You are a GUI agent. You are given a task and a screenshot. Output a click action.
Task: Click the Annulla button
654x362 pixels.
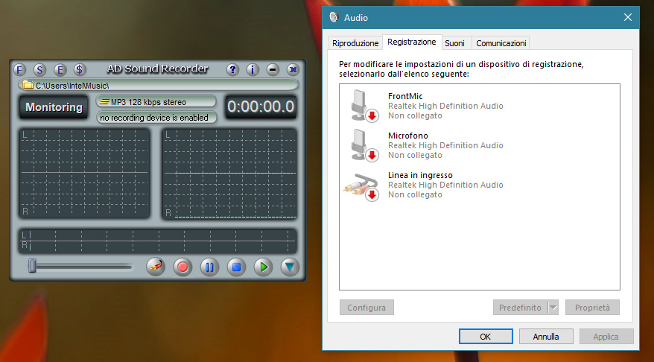[x=545, y=336]
